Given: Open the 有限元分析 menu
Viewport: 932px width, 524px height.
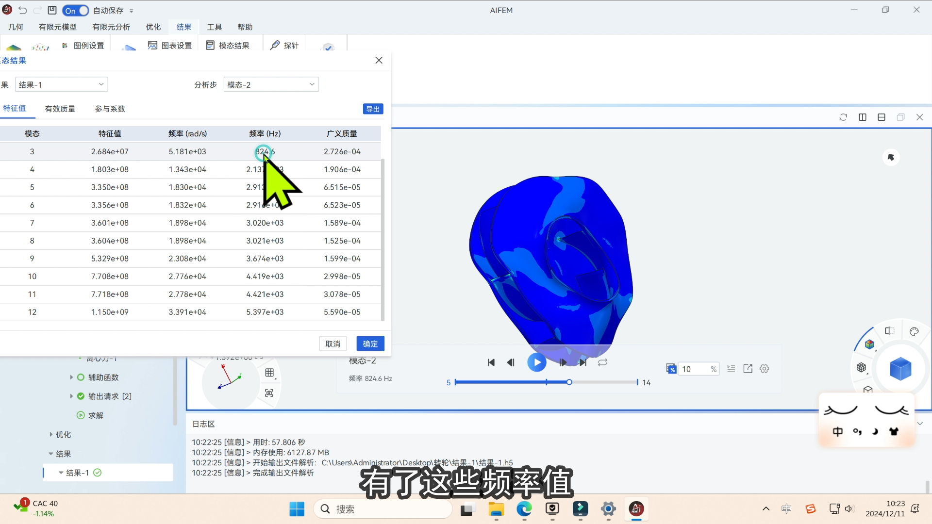Looking at the screenshot, I should [111, 27].
